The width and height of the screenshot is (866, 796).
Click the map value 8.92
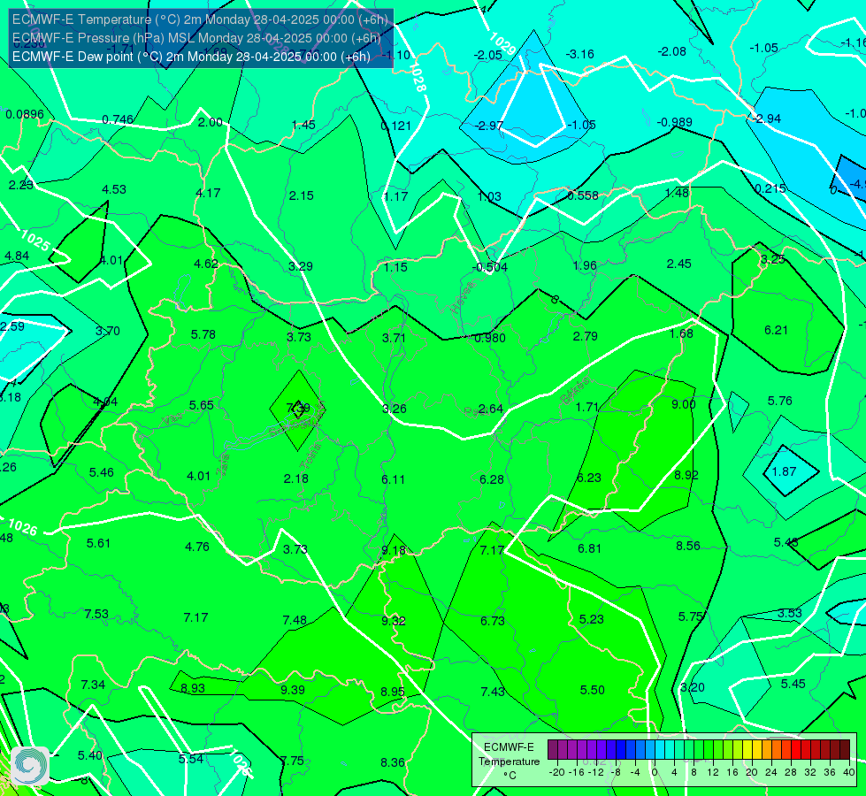click(x=686, y=475)
